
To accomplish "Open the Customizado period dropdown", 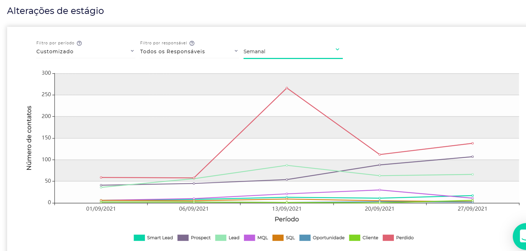I will [85, 51].
